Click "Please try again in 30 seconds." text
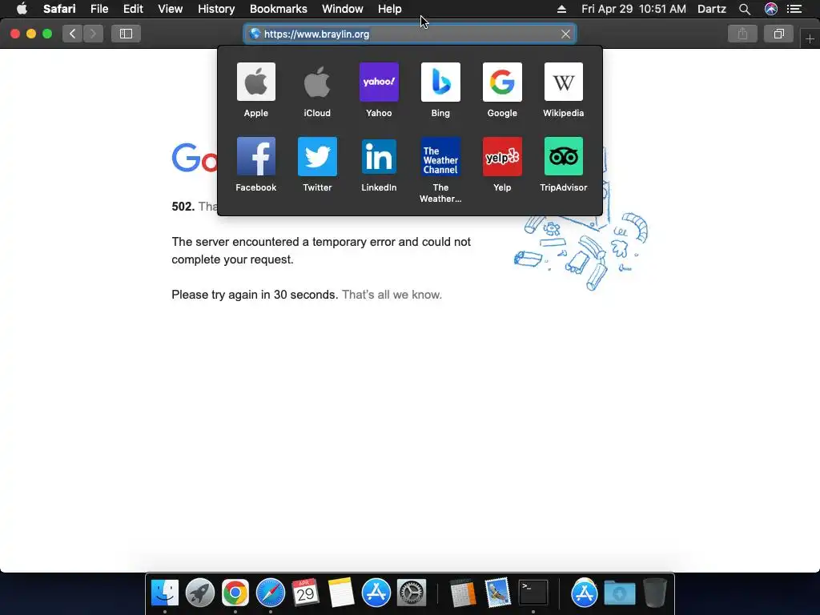This screenshot has width=820, height=615. point(255,295)
